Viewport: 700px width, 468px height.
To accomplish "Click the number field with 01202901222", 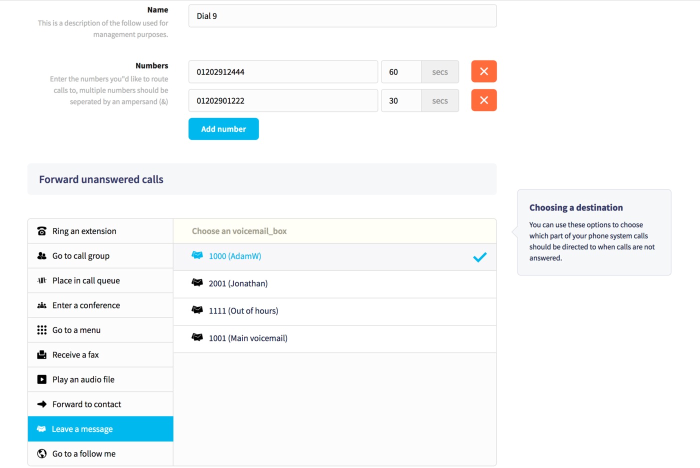I will (x=283, y=100).
